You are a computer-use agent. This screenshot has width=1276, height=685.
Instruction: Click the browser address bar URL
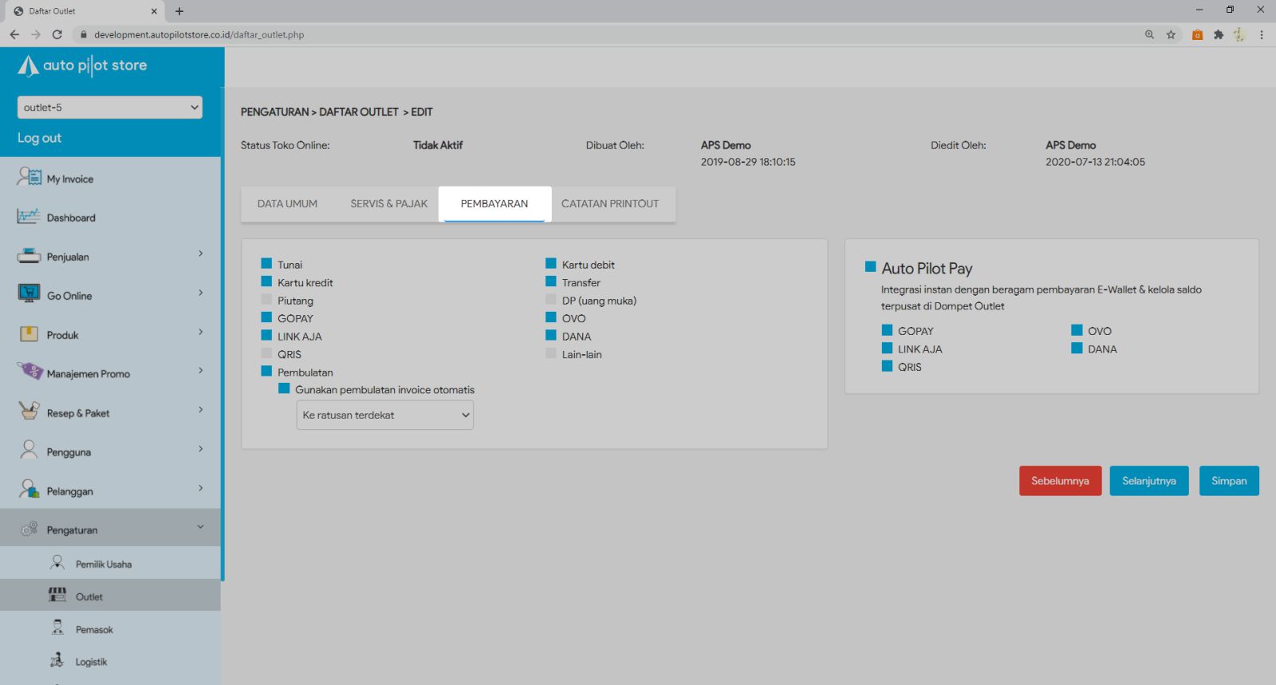coord(199,34)
